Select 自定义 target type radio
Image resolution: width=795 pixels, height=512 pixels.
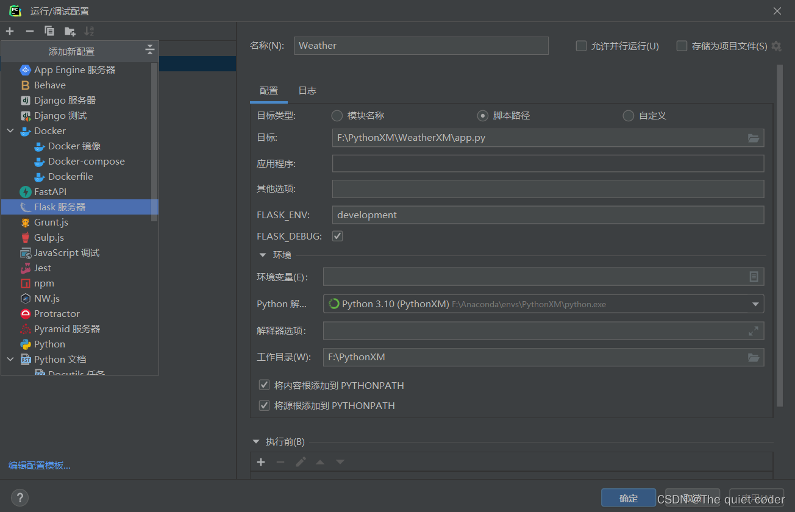(628, 116)
